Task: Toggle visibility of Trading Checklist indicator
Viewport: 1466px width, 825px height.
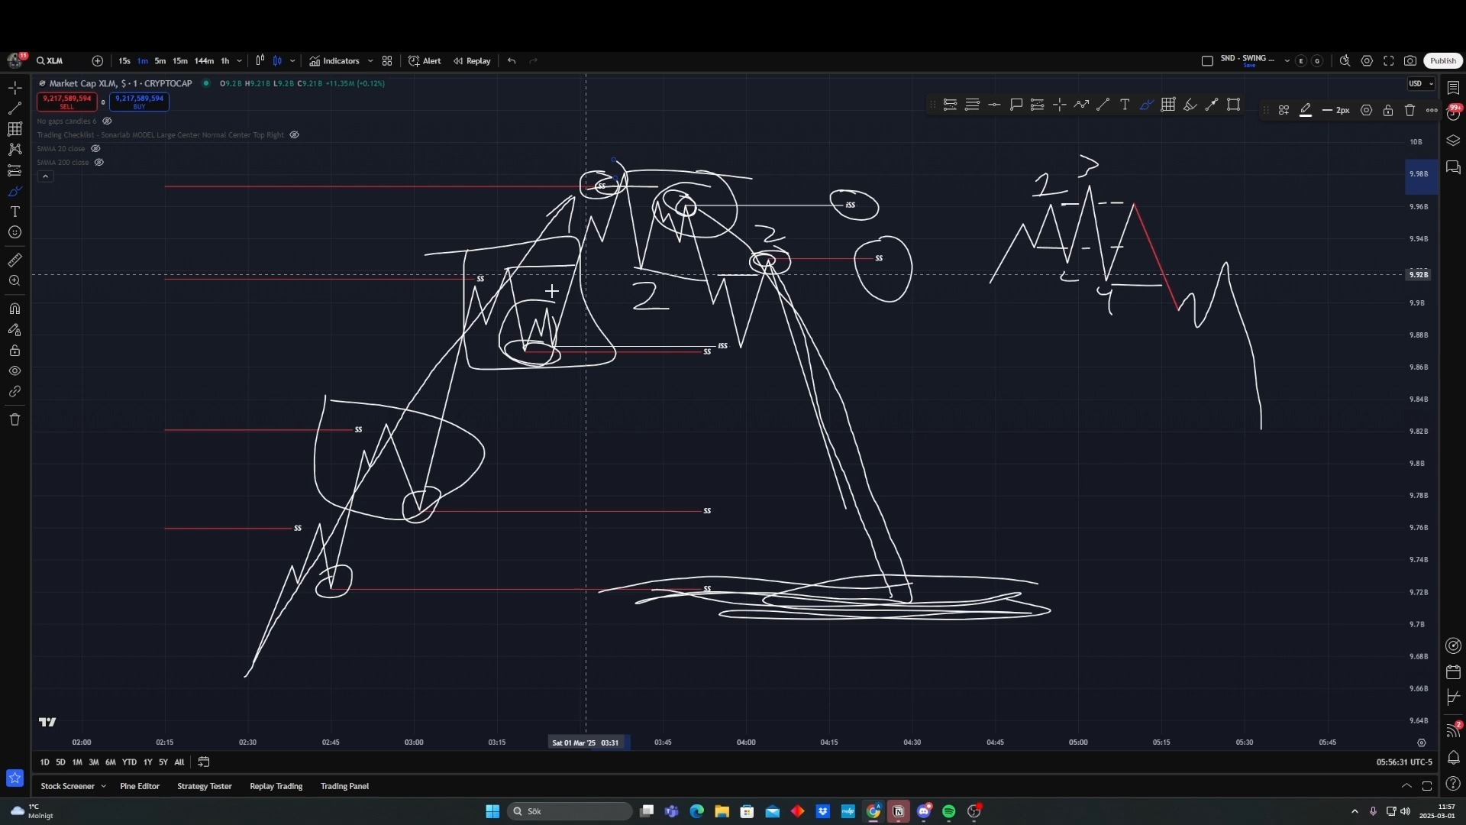Action: 294,134
